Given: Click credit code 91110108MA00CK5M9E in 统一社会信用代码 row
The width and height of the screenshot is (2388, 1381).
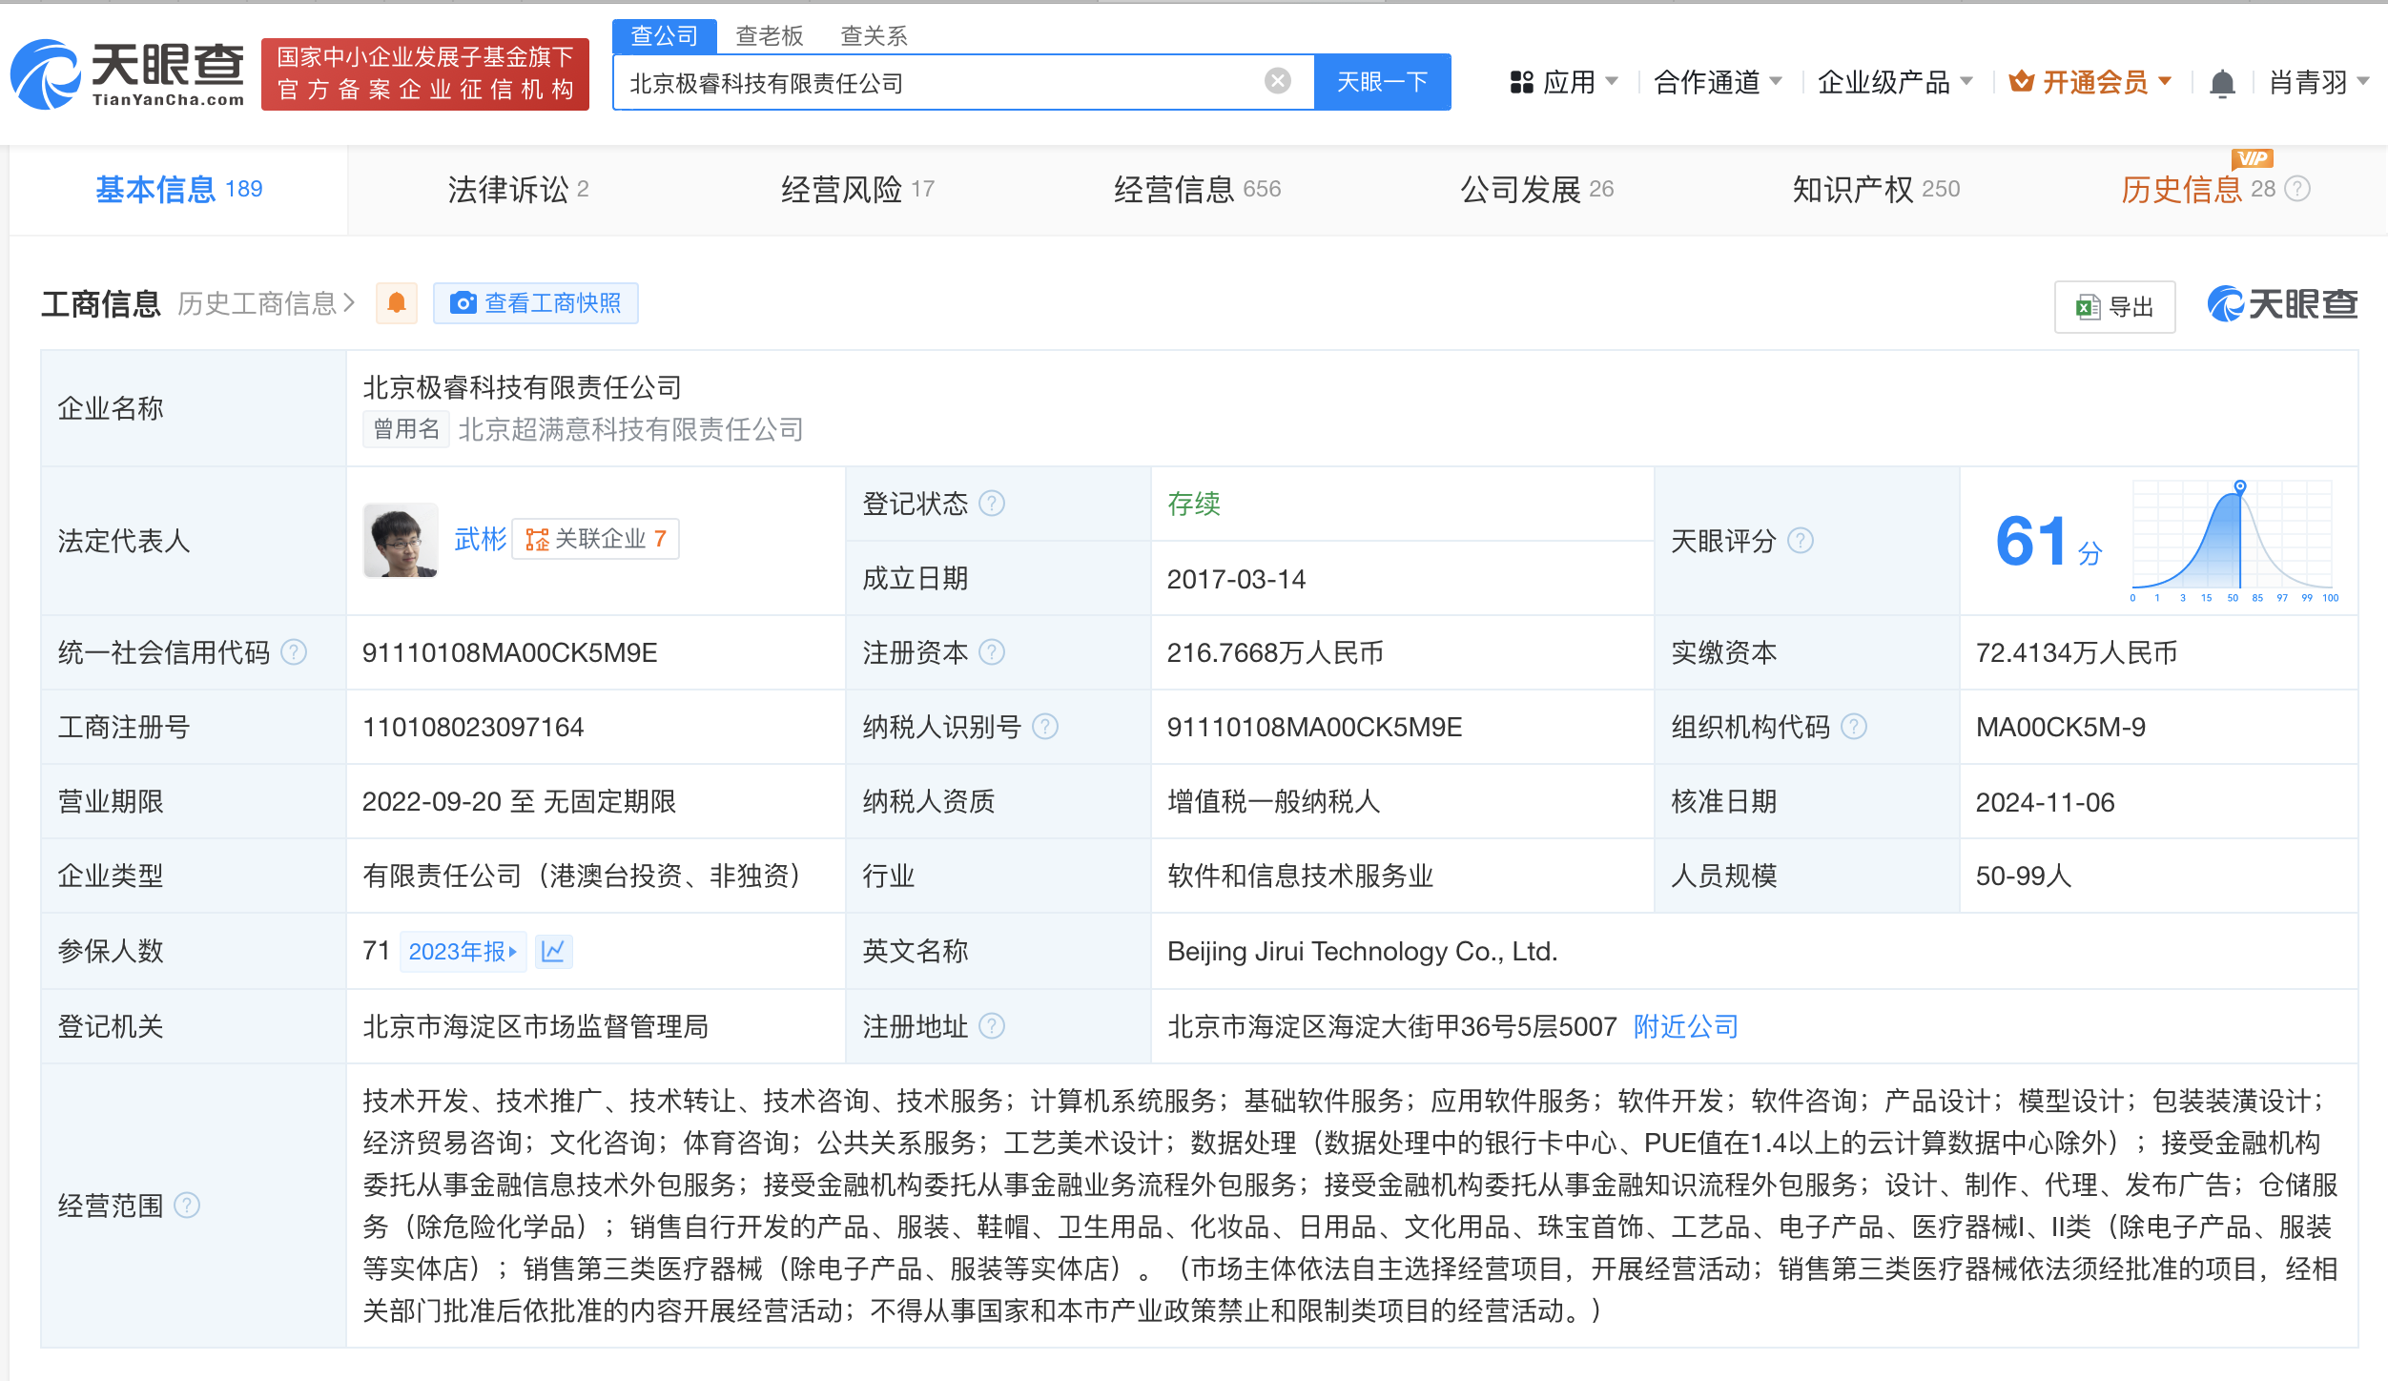Looking at the screenshot, I should click(509, 652).
